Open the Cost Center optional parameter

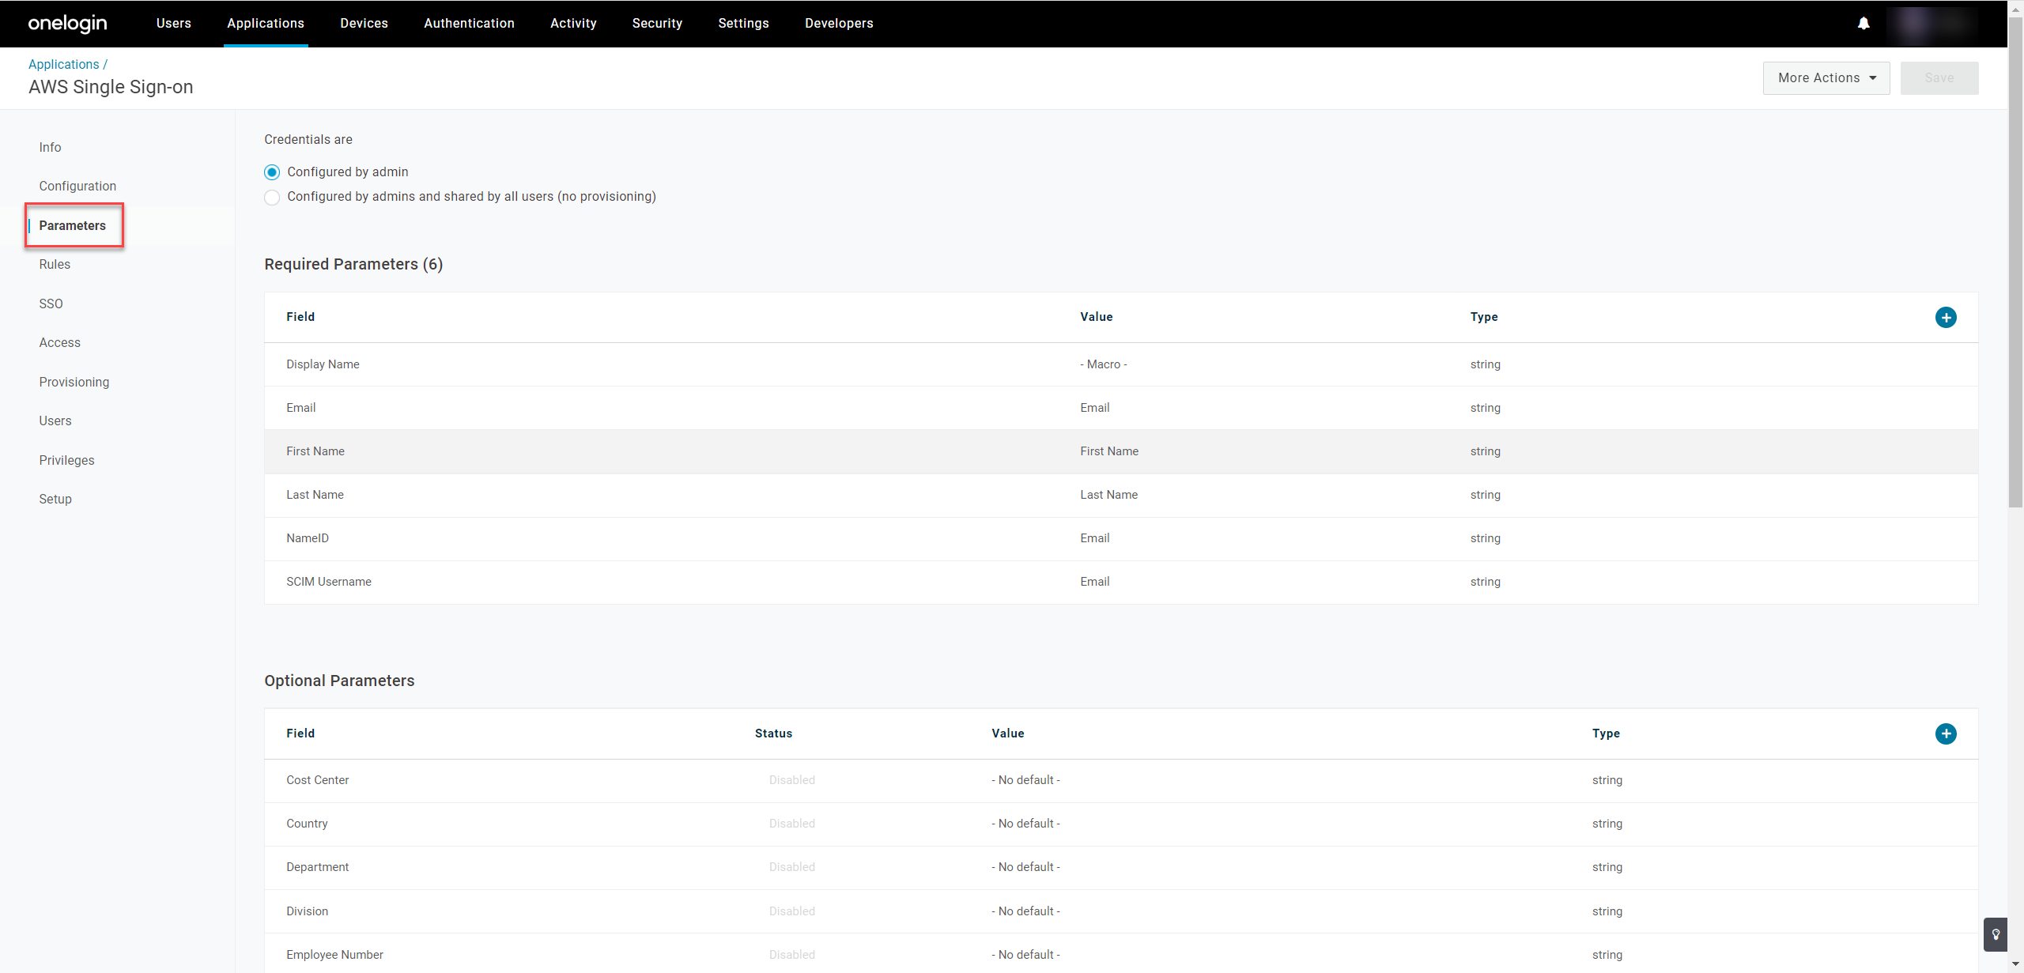[317, 780]
